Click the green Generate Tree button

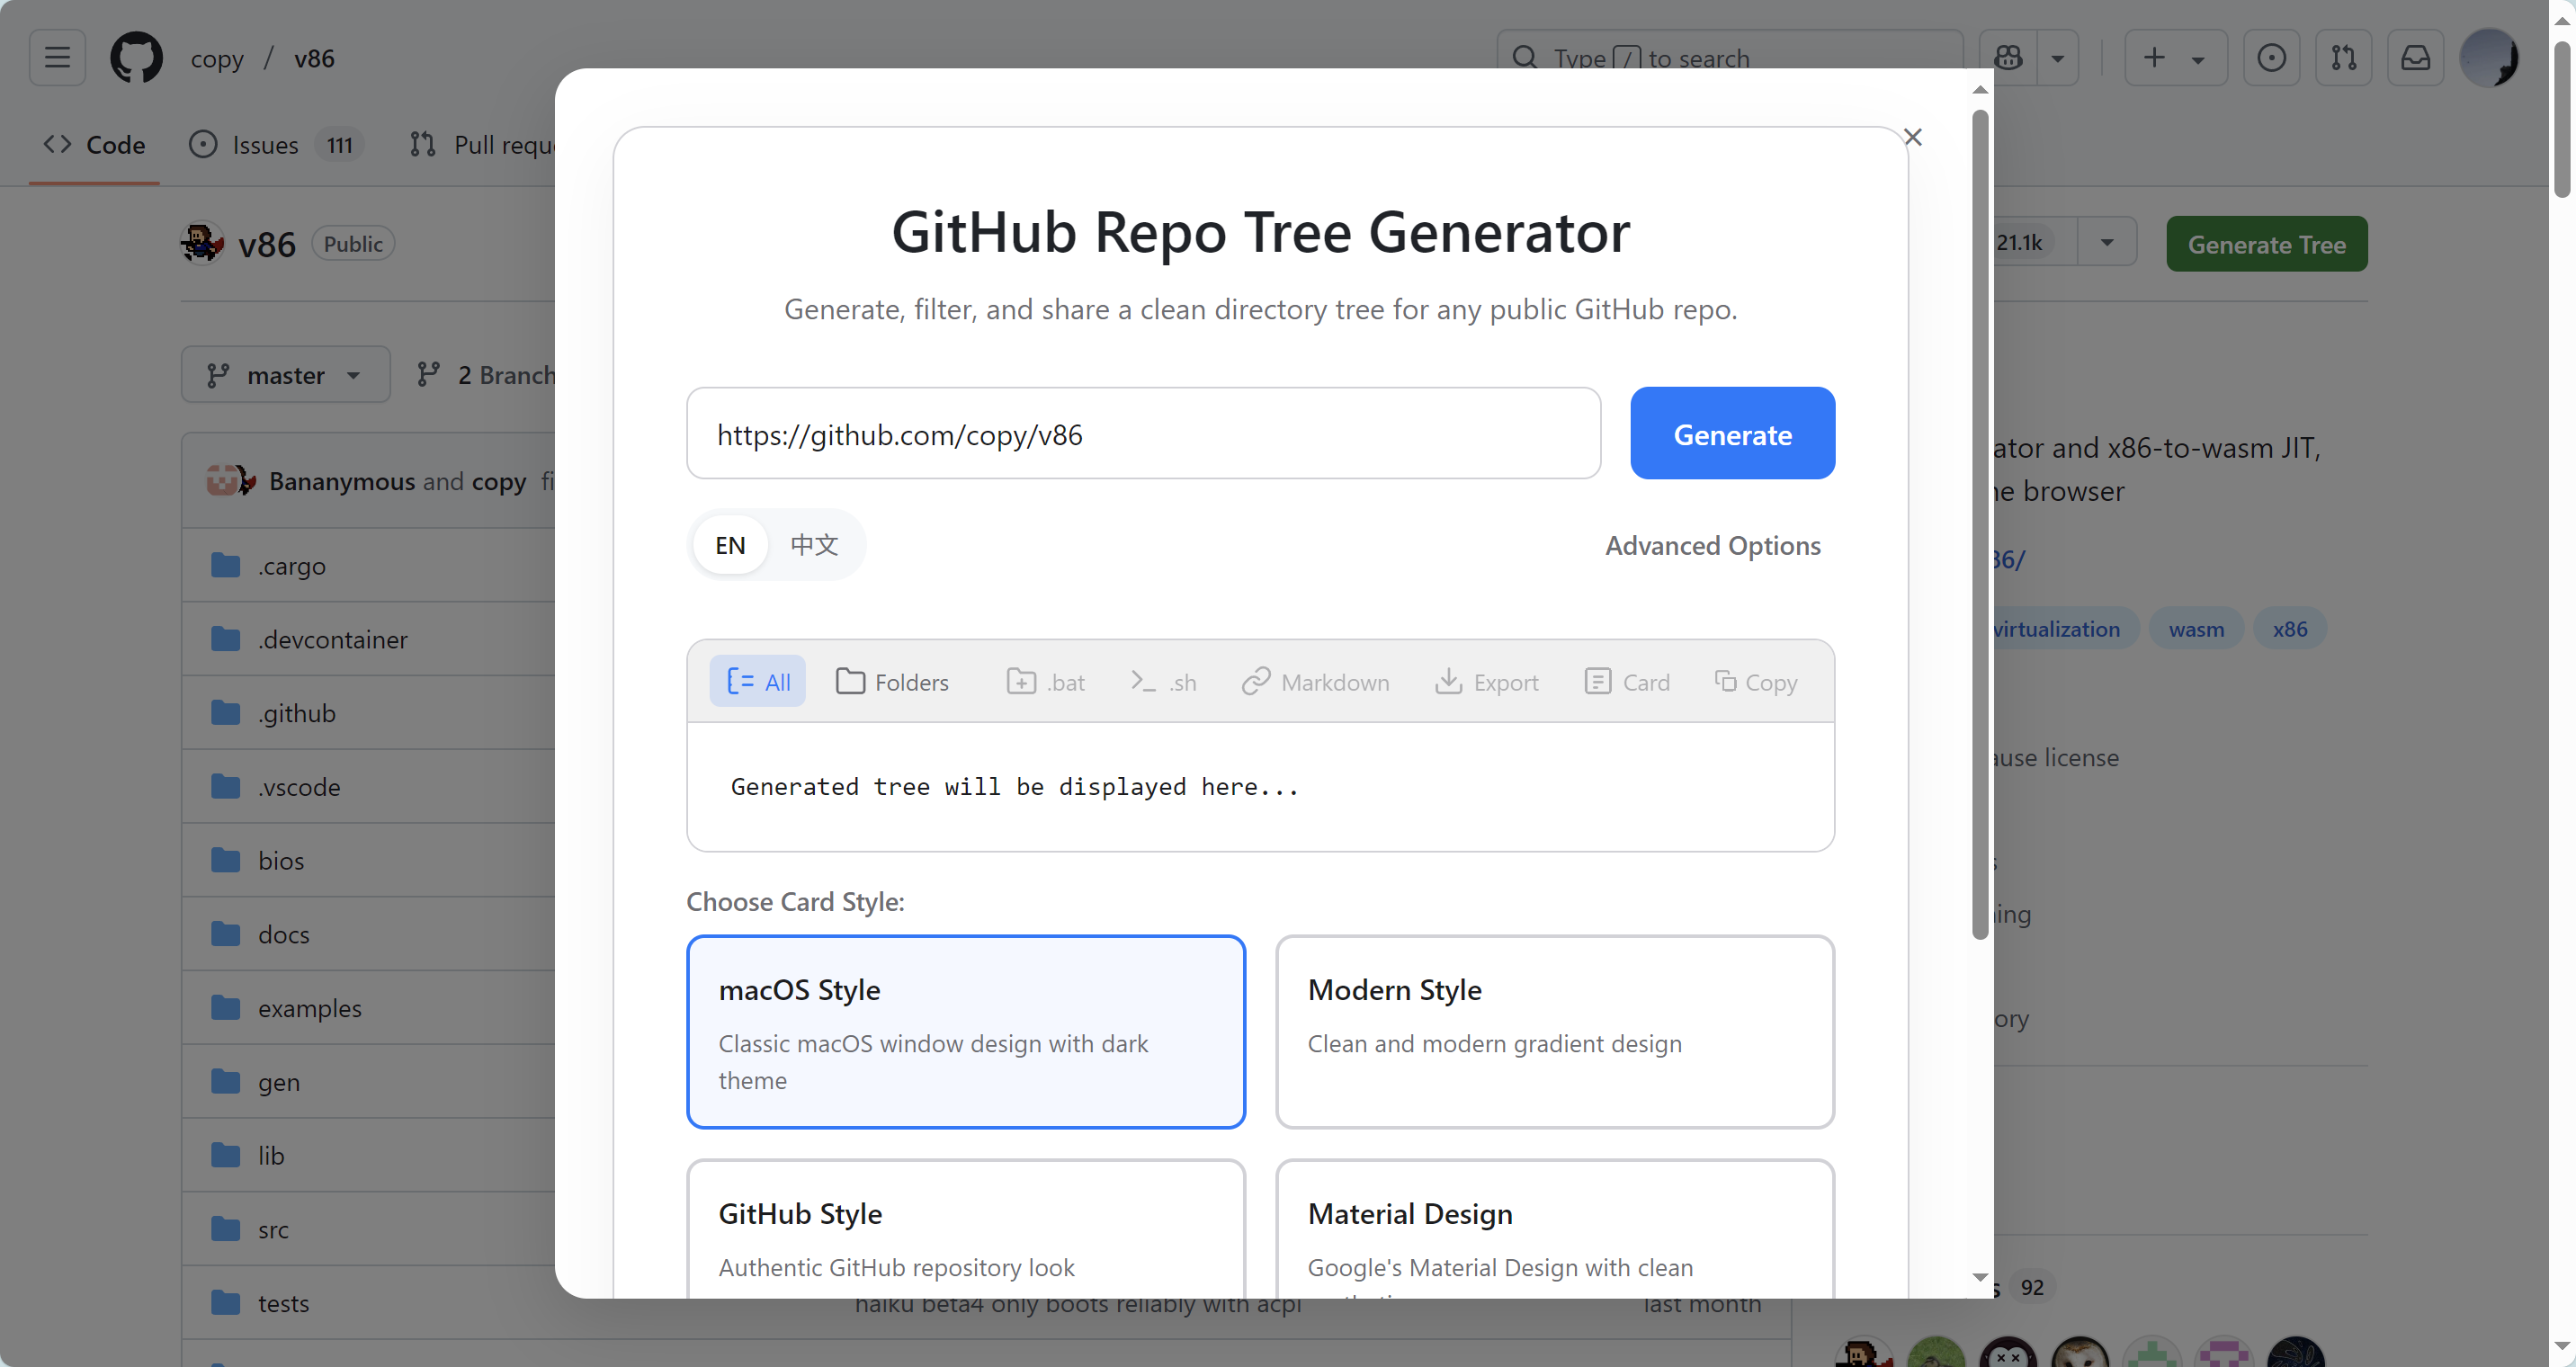pyautogui.click(x=2266, y=244)
